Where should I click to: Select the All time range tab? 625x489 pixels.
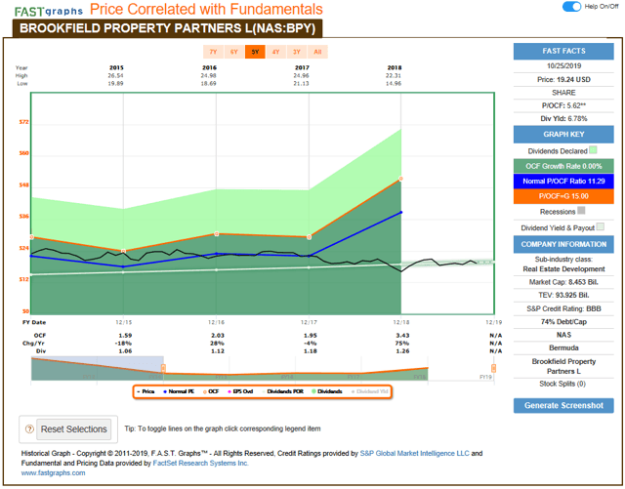coord(317,52)
